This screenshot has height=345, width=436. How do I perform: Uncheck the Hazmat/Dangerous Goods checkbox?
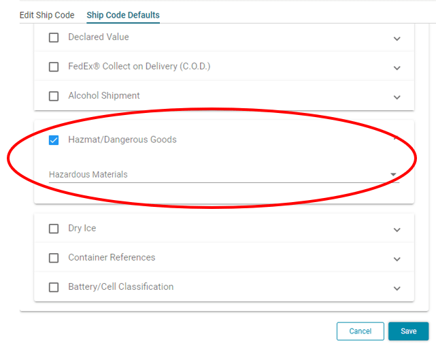[54, 140]
